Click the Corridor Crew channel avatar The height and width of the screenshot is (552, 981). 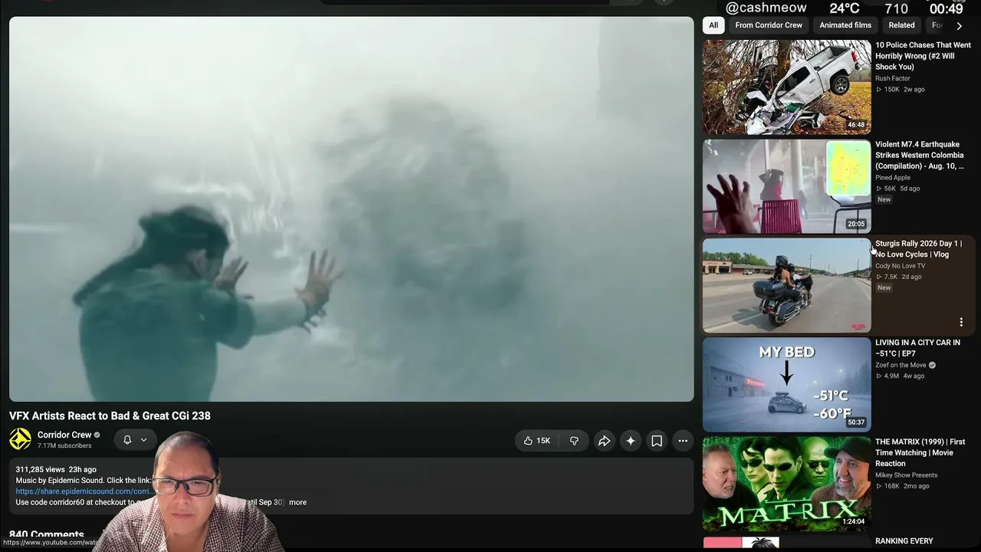click(x=21, y=439)
